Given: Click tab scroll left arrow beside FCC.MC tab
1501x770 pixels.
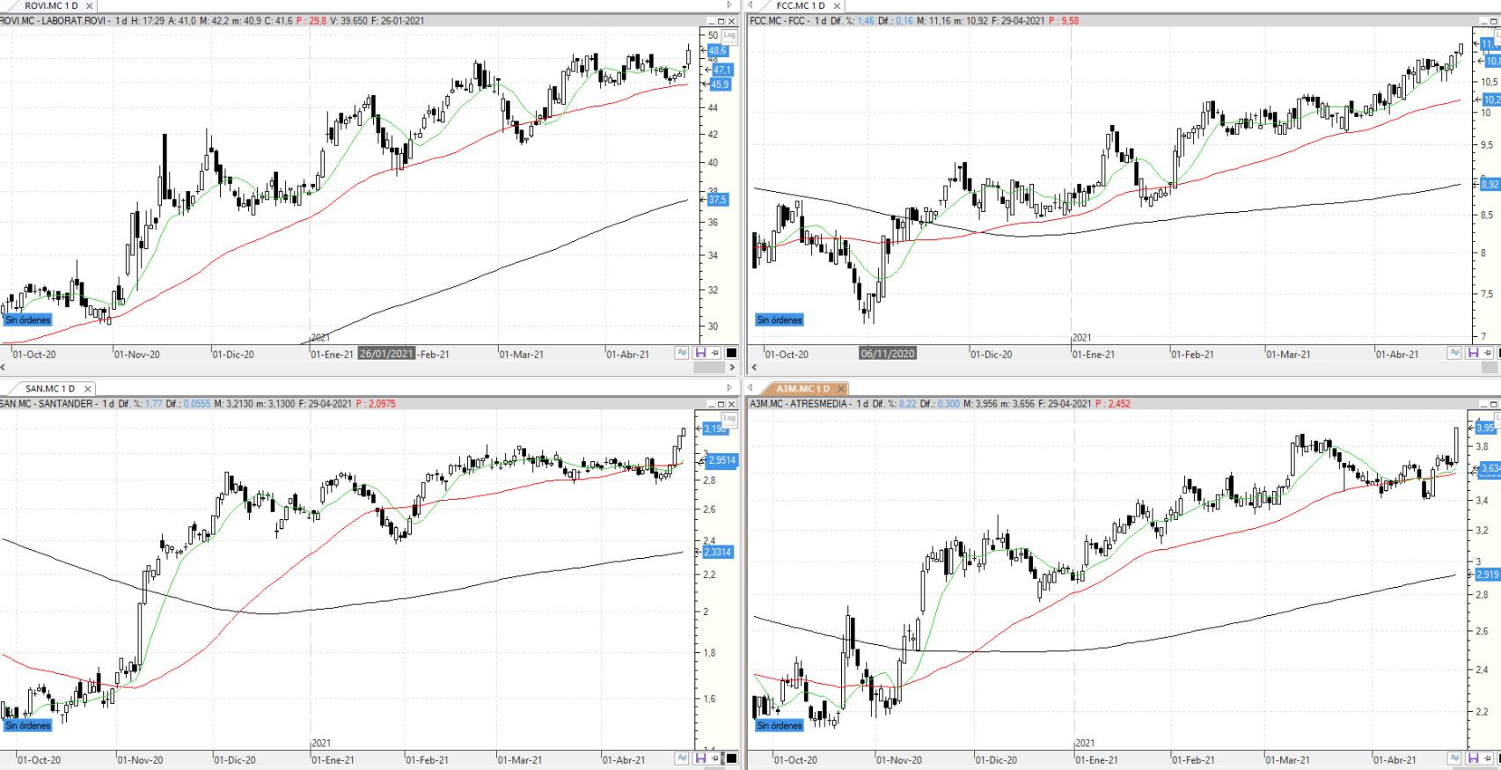Looking at the screenshot, I should click(x=750, y=5).
